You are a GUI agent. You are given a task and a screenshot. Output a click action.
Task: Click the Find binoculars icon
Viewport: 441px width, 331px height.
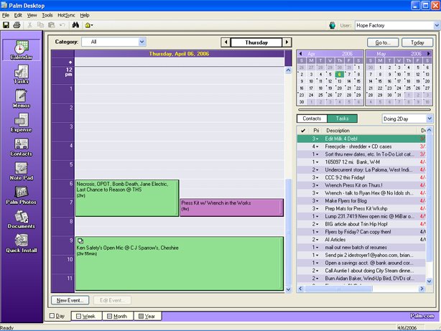[x=75, y=25]
